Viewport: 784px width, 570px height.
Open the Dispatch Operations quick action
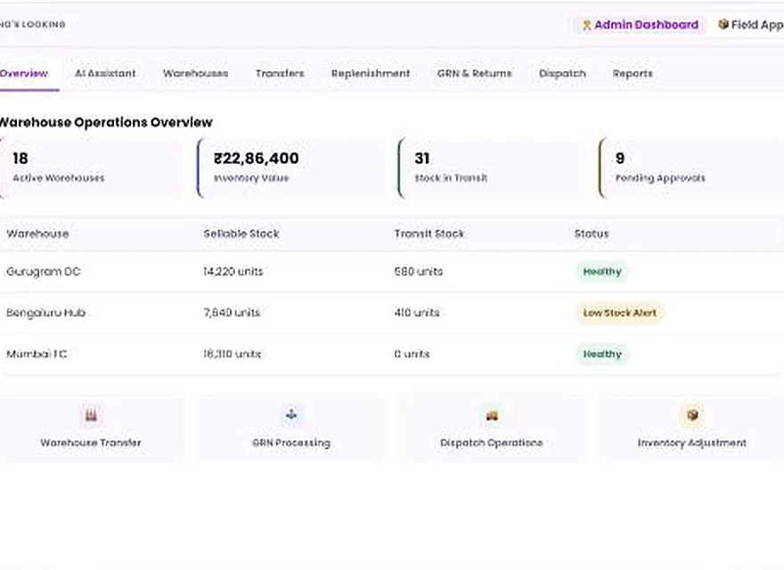(492, 428)
